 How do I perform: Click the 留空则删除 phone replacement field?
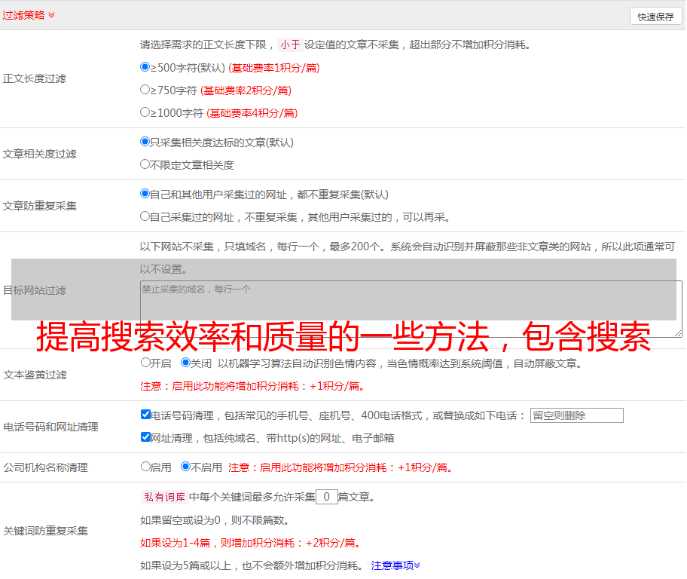pyautogui.click(x=576, y=415)
